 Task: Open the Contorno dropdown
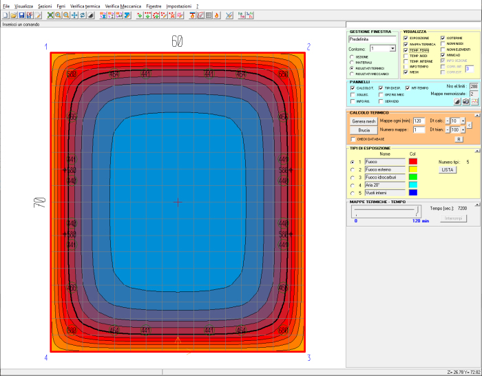pyautogui.click(x=392, y=49)
